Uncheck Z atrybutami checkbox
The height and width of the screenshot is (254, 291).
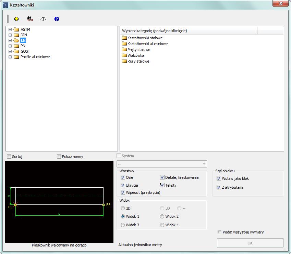tap(219, 187)
